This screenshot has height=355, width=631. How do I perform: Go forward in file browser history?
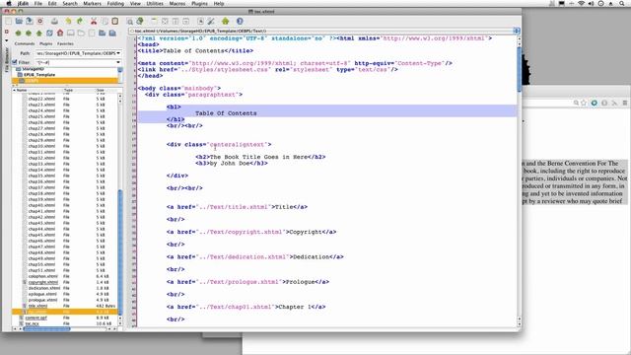pos(29,33)
